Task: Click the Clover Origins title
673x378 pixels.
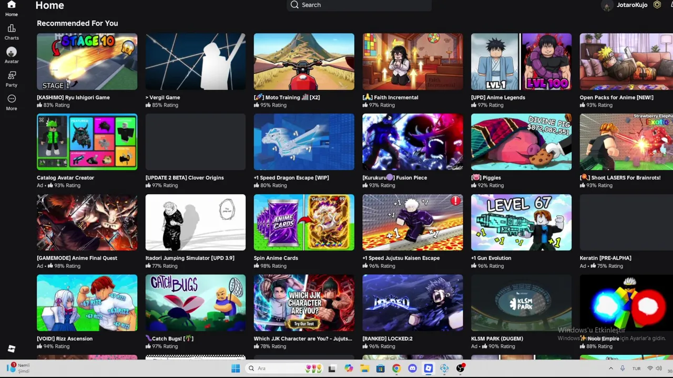Action: tap(185, 177)
